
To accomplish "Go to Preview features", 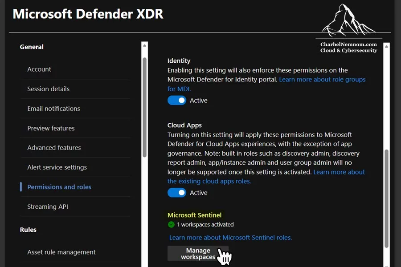I will [51, 128].
